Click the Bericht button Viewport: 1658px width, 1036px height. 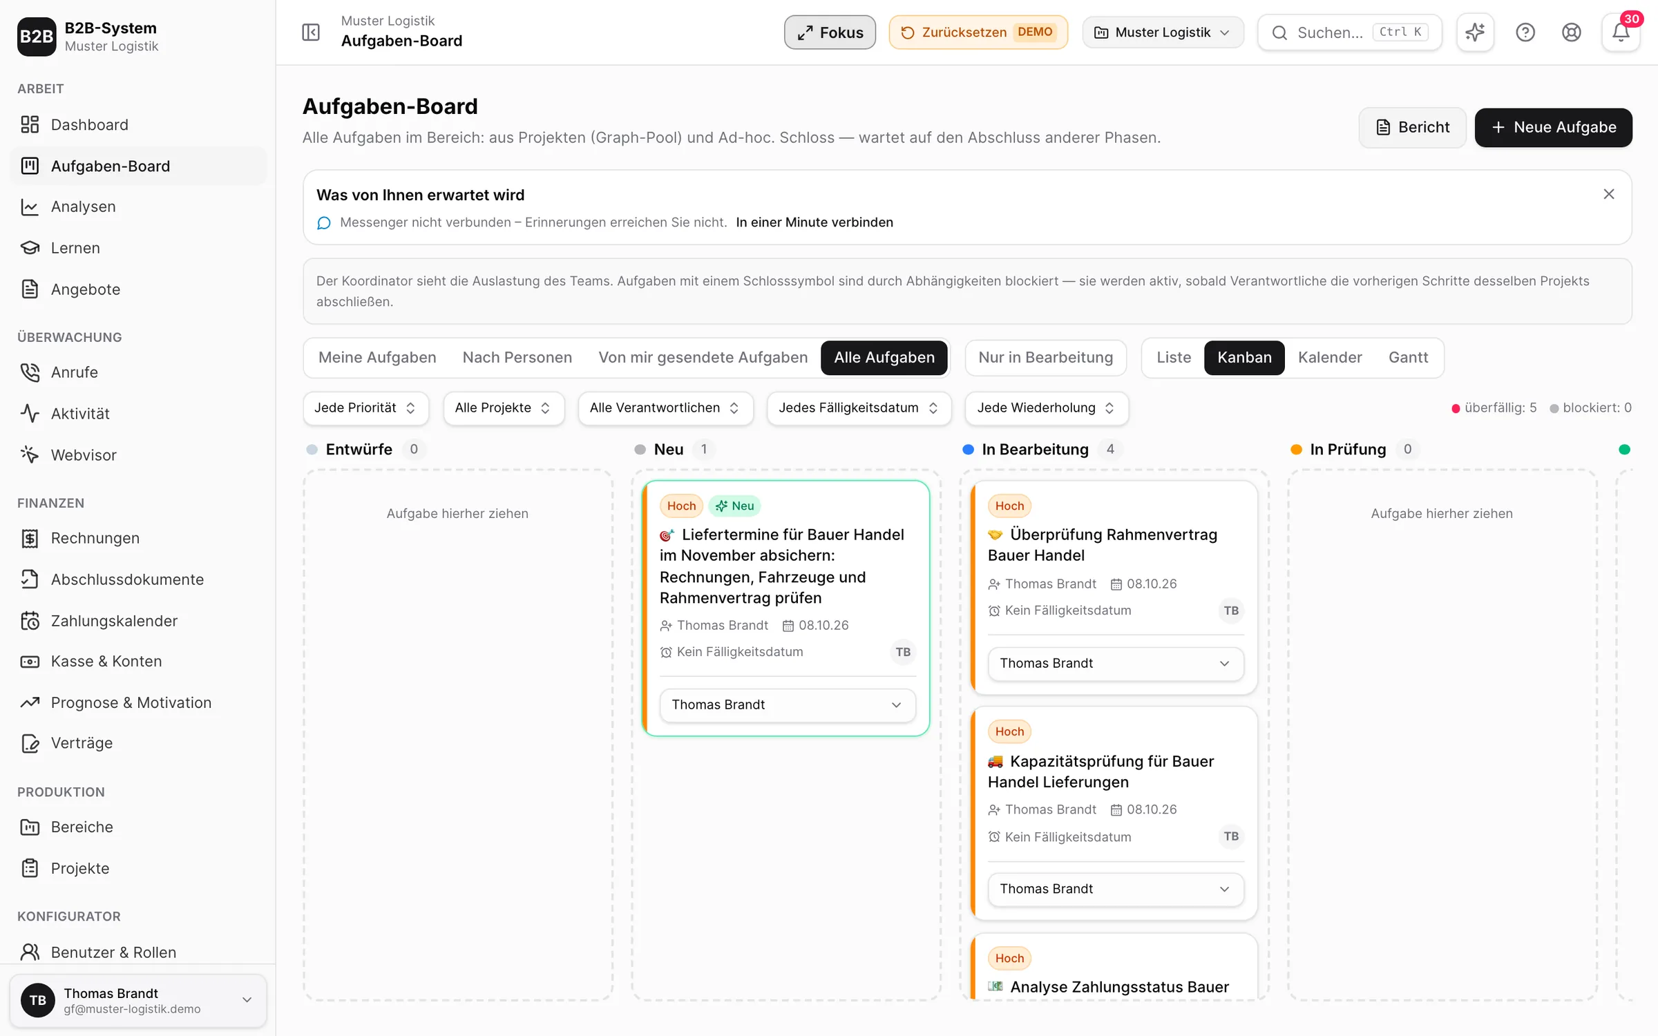pyautogui.click(x=1412, y=127)
